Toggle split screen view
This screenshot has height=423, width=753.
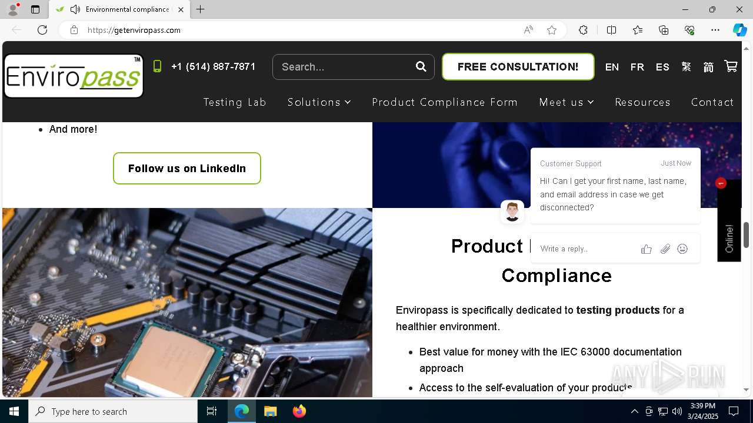point(611,30)
